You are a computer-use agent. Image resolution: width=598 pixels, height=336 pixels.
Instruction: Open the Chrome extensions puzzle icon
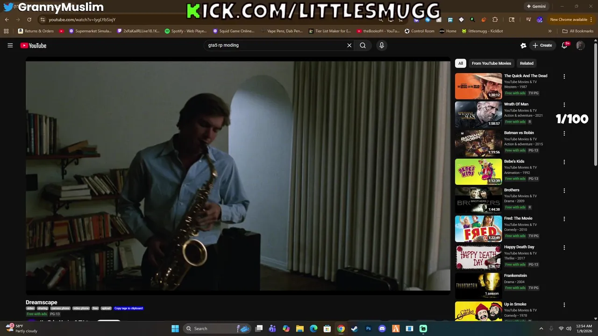[x=495, y=20]
